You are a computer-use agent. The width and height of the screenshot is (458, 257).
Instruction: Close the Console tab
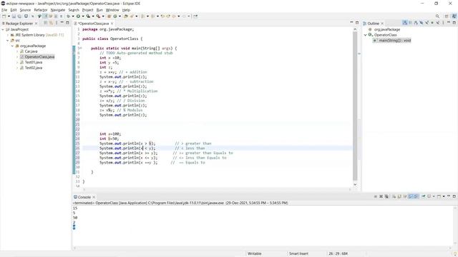coord(94,197)
